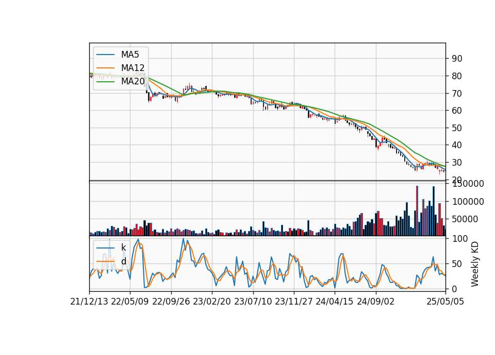Click the KD axis value 50
Viewport: 495px width, 355px height.
pos(457,264)
